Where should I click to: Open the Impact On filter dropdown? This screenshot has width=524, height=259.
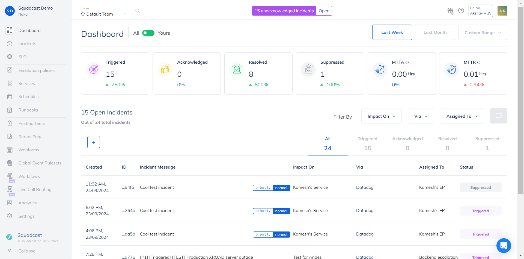(381, 116)
